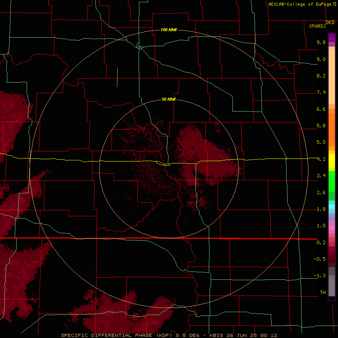The width and height of the screenshot is (338, 338).
Task: Click the -0.5 value on the scale
Action: click(320, 259)
